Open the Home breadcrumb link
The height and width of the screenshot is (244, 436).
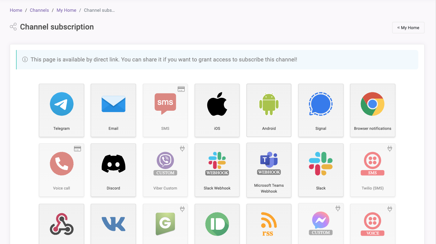[x=16, y=10]
